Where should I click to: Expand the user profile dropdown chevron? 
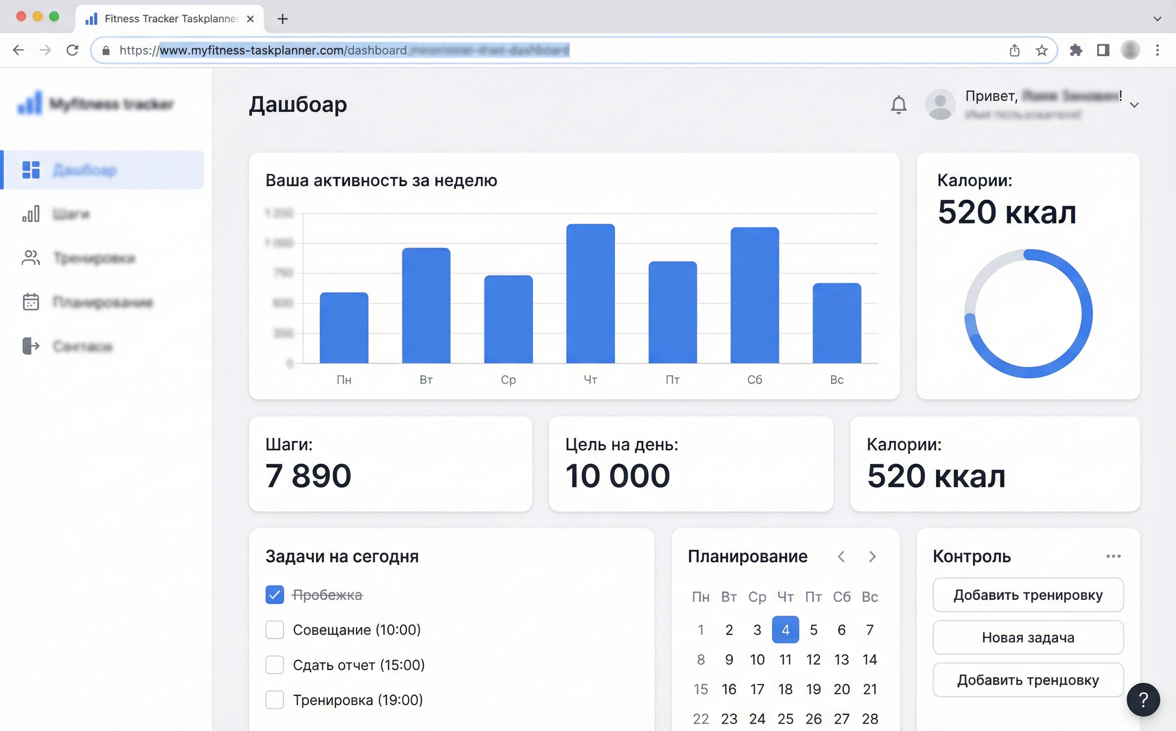coord(1134,105)
